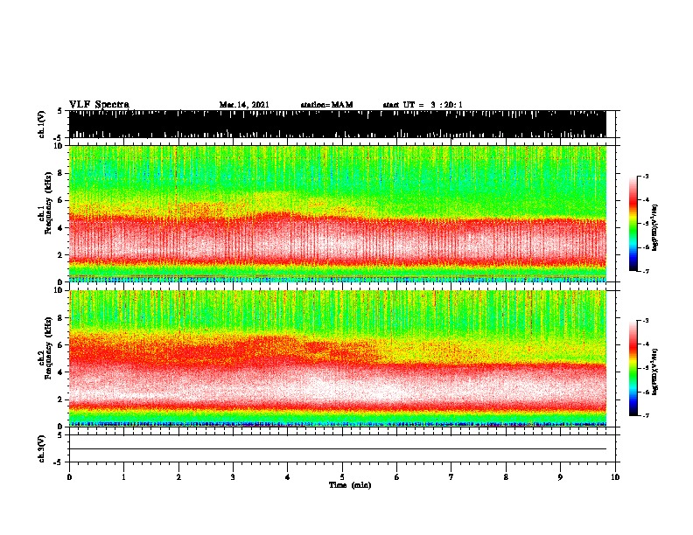Click the "-7" label on ch.2 colorbar

pyautogui.click(x=645, y=415)
